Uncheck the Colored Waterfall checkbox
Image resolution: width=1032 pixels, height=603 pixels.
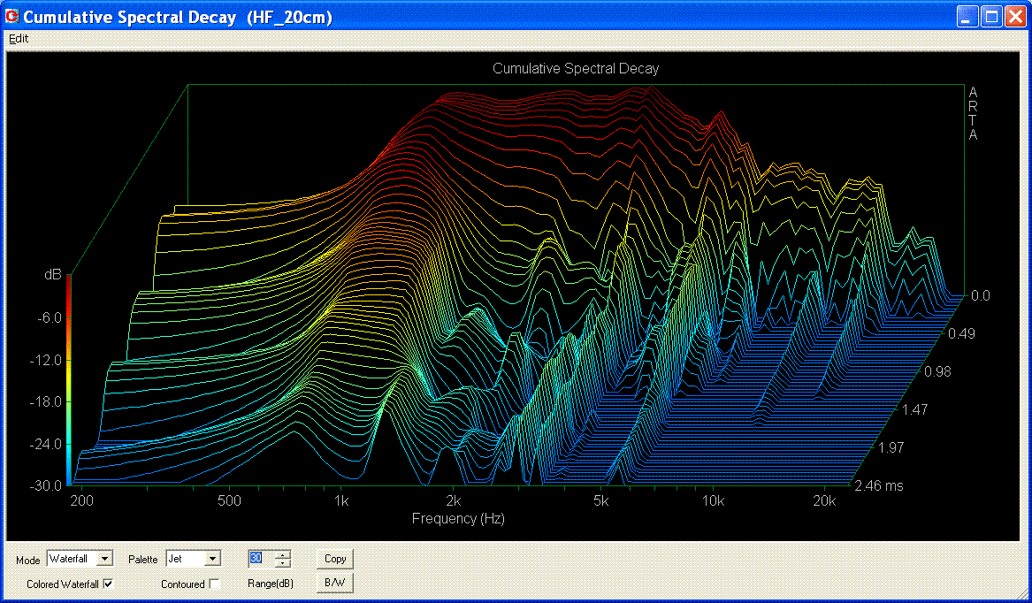coord(109,584)
